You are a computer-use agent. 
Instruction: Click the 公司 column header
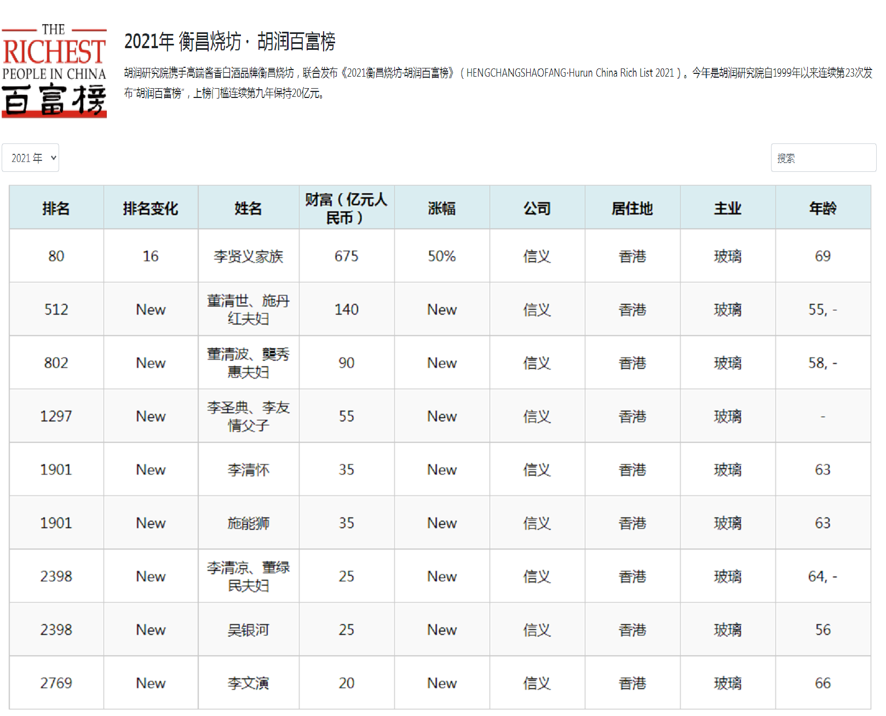click(537, 208)
